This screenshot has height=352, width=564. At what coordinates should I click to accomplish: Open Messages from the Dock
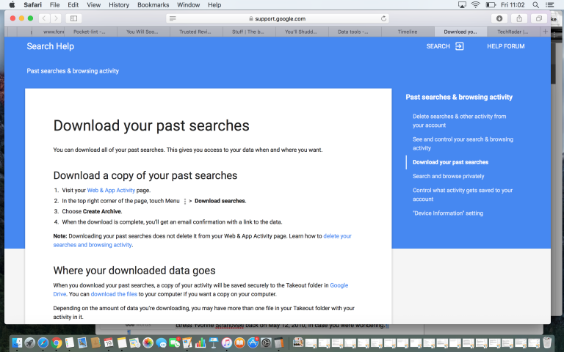(161, 342)
